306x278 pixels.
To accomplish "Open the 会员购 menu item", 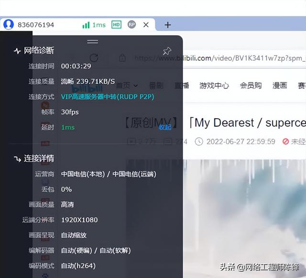I will click(251, 86).
